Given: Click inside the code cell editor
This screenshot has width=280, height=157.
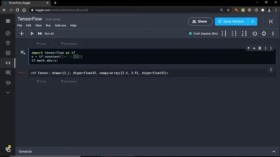Looking at the screenshot, I should pyautogui.click(x=152, y=57).
